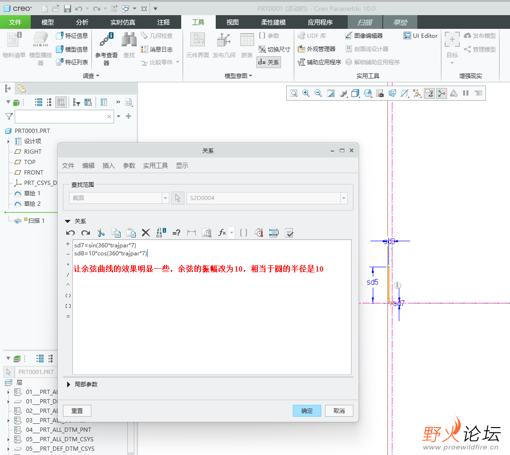This screenshot has width=510, height=455.
Task: Select 扫描 1 in the model tree
Action: [30, 220]
